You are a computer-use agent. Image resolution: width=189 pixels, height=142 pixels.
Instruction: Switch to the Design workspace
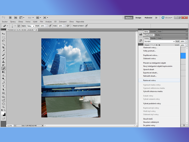pyautogui.click(x=138, y=18)
